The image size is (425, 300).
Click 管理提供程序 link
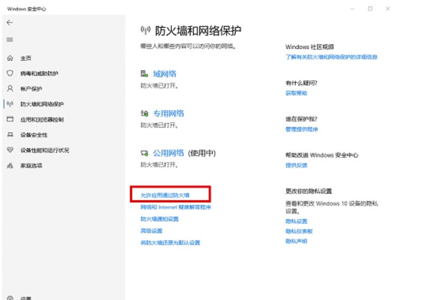pyautogui.click(x=301, y=129)
